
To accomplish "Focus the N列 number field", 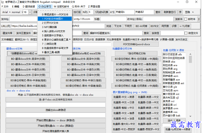I will (91, 12).
